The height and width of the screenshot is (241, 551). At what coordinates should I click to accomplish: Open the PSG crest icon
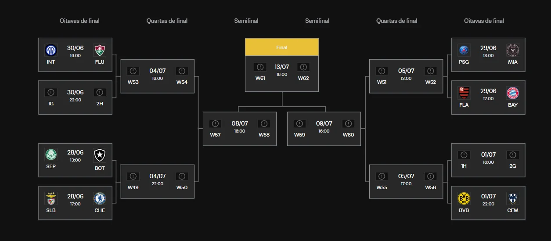click(x=464, y=50)
